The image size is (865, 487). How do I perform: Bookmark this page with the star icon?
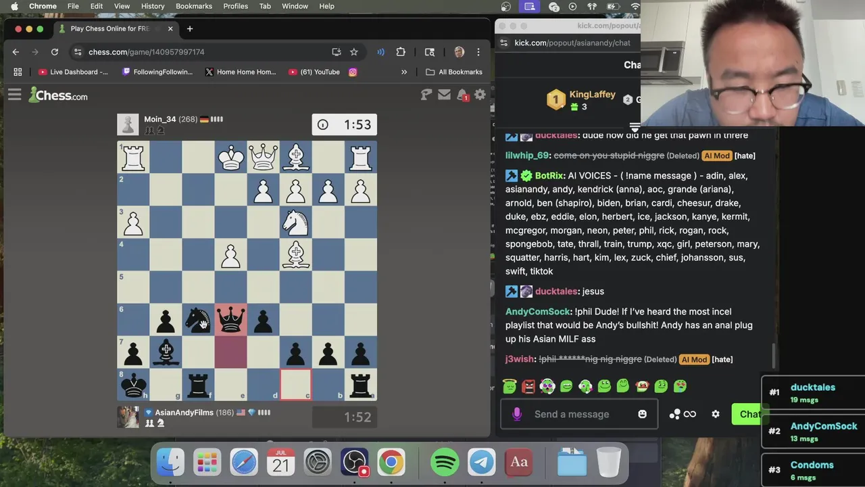pyautogui.click(x=353, y=52)
